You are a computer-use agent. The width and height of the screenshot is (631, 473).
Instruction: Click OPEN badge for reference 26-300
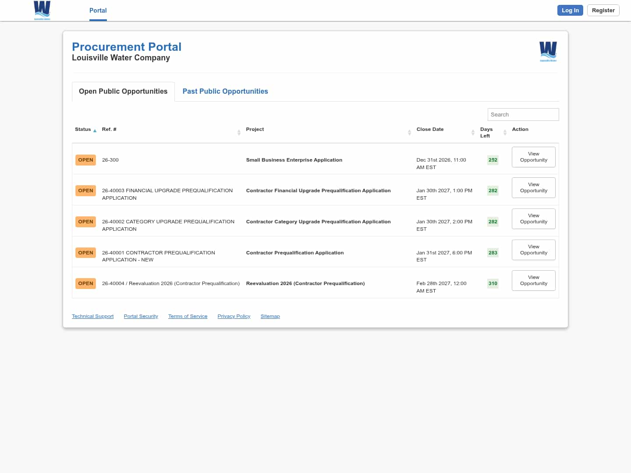[85, 160]
